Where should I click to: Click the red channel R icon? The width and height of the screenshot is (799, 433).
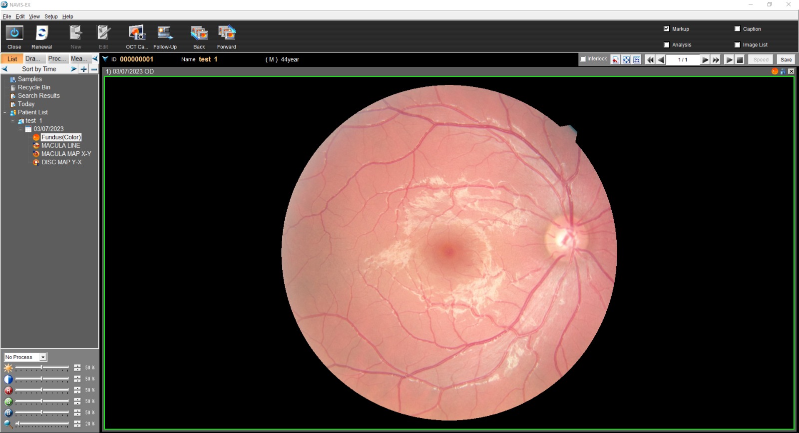pos(8,391)
